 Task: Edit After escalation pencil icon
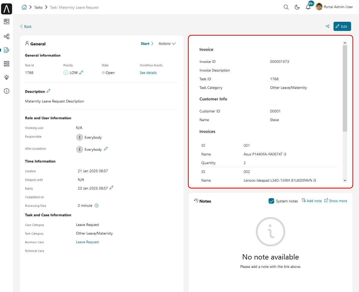[106, 149]
